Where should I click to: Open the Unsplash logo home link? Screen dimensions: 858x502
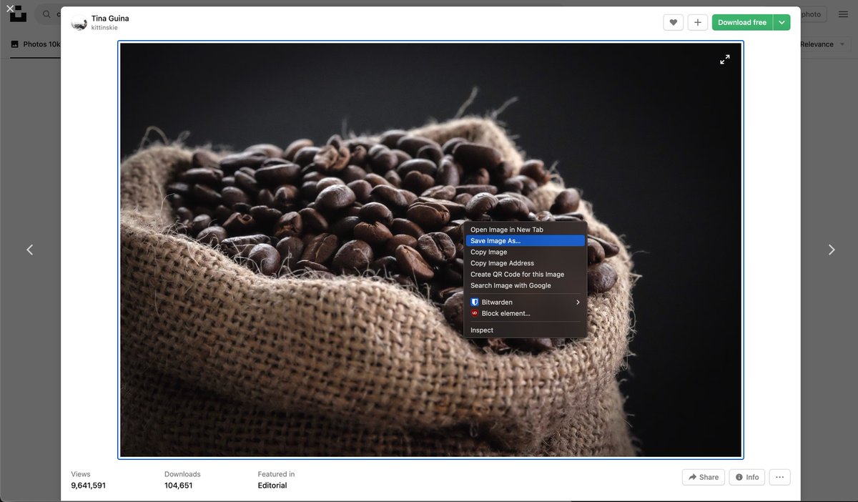18,15
